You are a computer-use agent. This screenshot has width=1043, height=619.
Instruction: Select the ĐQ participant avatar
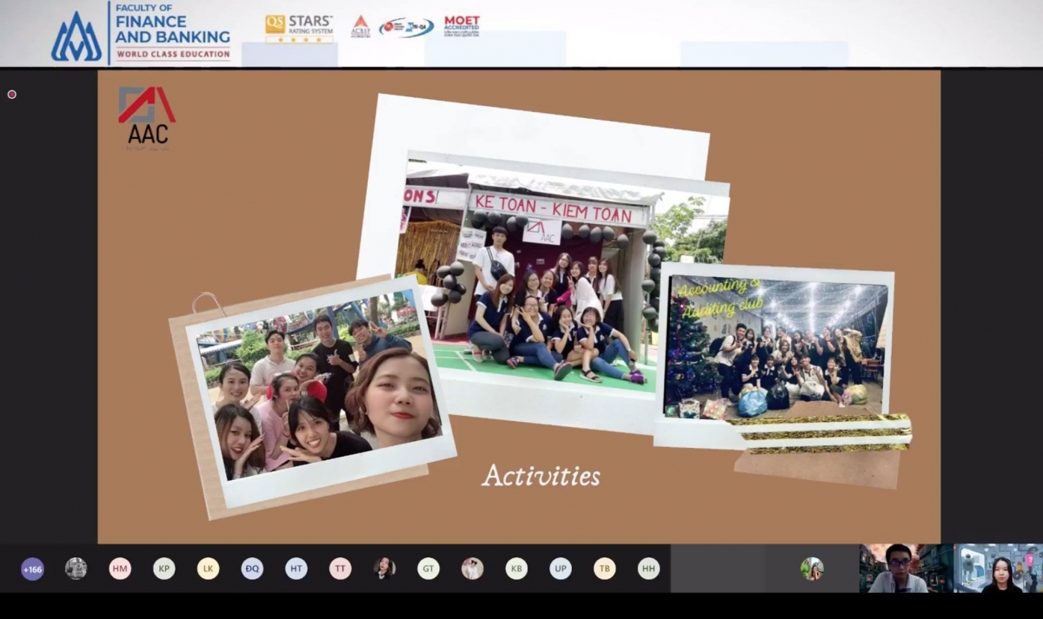pyautogui.click(x=252, y=569)
